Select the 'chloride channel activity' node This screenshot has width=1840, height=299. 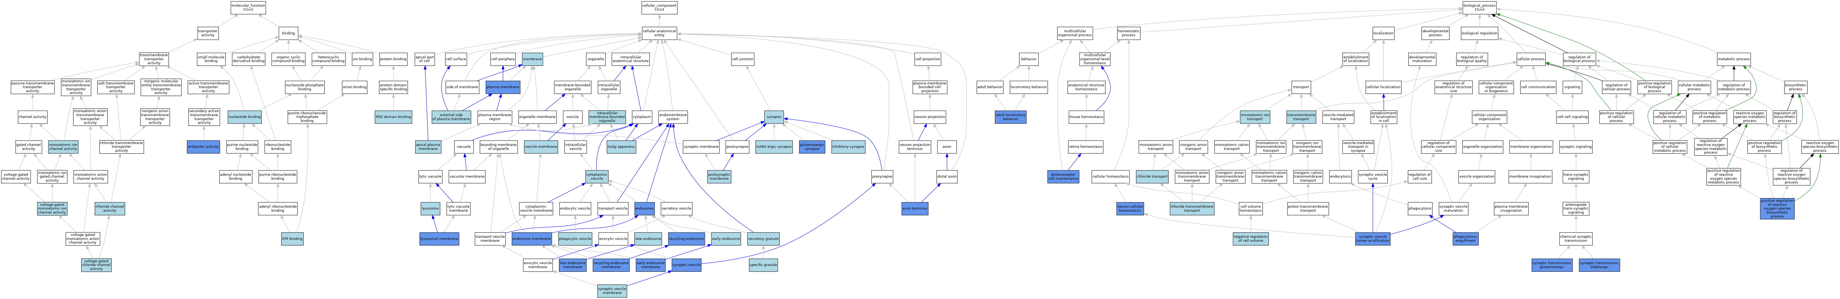110,208
